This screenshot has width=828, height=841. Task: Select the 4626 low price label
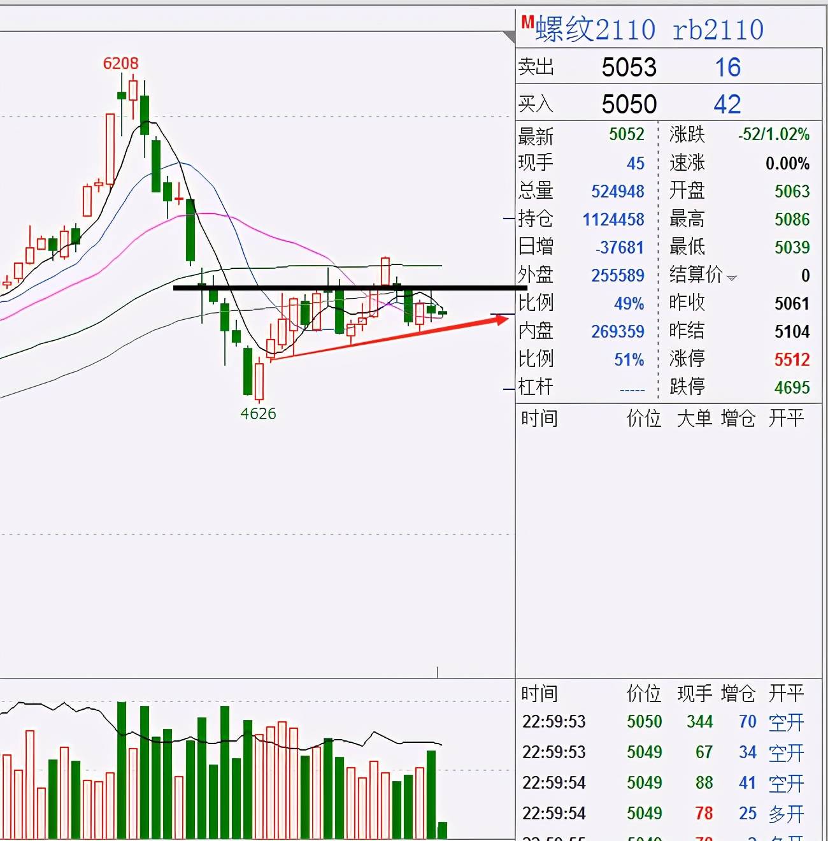pos(258,413)
